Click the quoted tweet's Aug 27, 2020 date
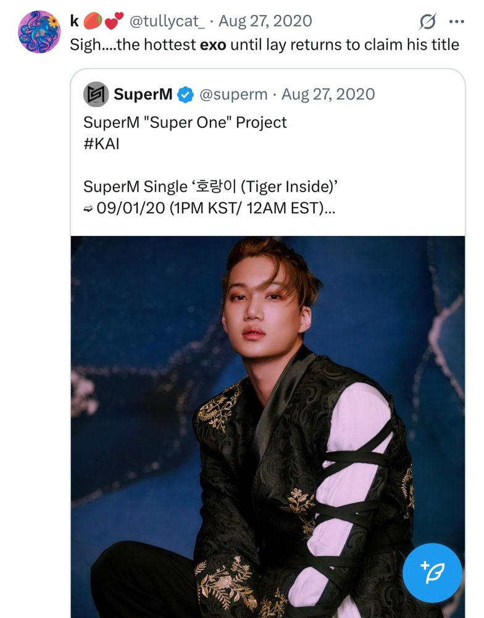484x618 pixels. coord(328,95)
